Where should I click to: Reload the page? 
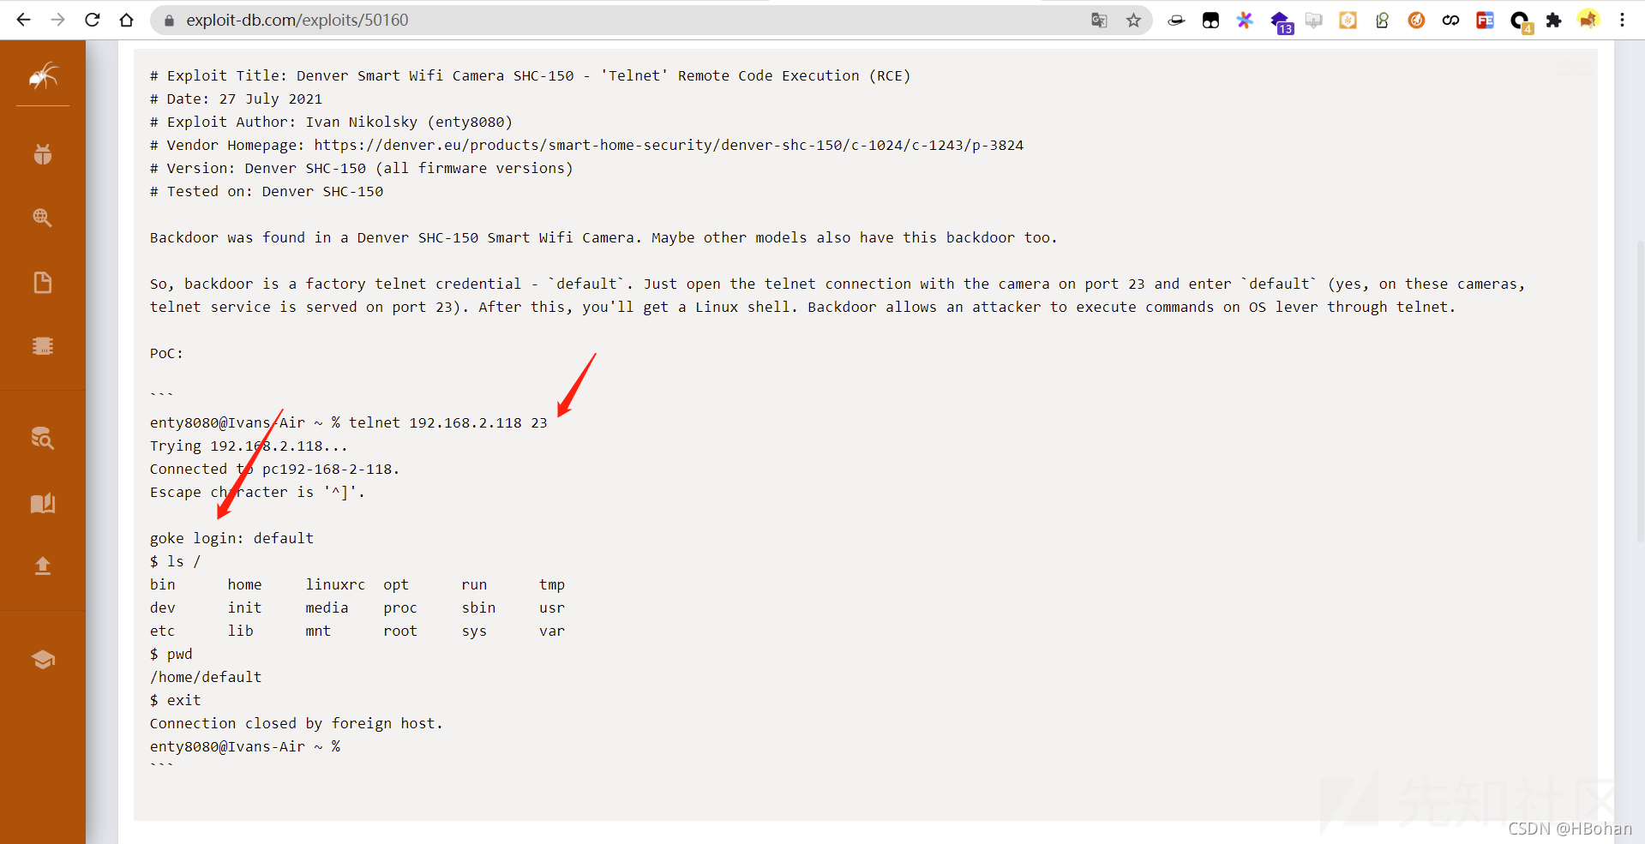coord(92,20)
